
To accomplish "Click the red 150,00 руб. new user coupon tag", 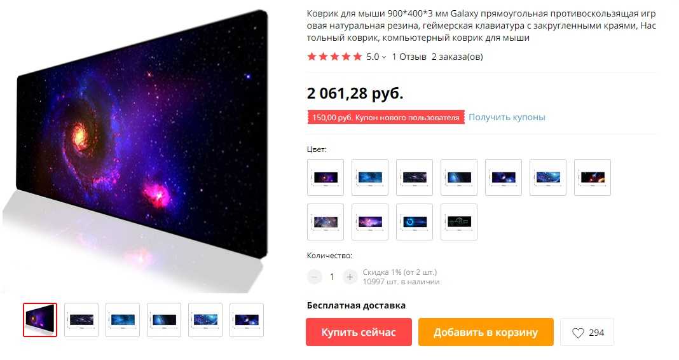I will click(x=386, y=118).
